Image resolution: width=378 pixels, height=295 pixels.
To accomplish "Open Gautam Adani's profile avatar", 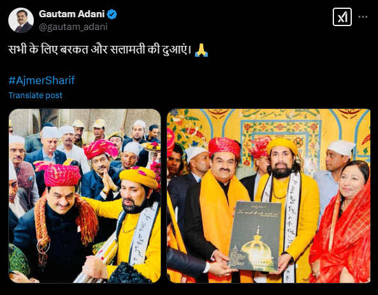I will 21,20.
